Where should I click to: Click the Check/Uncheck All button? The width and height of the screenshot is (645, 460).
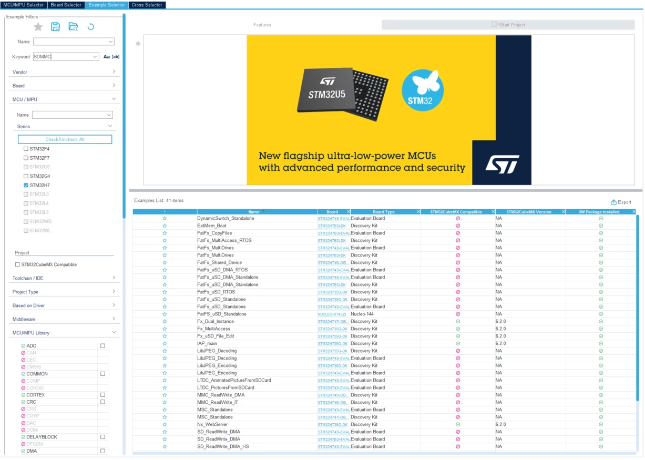(65, 139)
